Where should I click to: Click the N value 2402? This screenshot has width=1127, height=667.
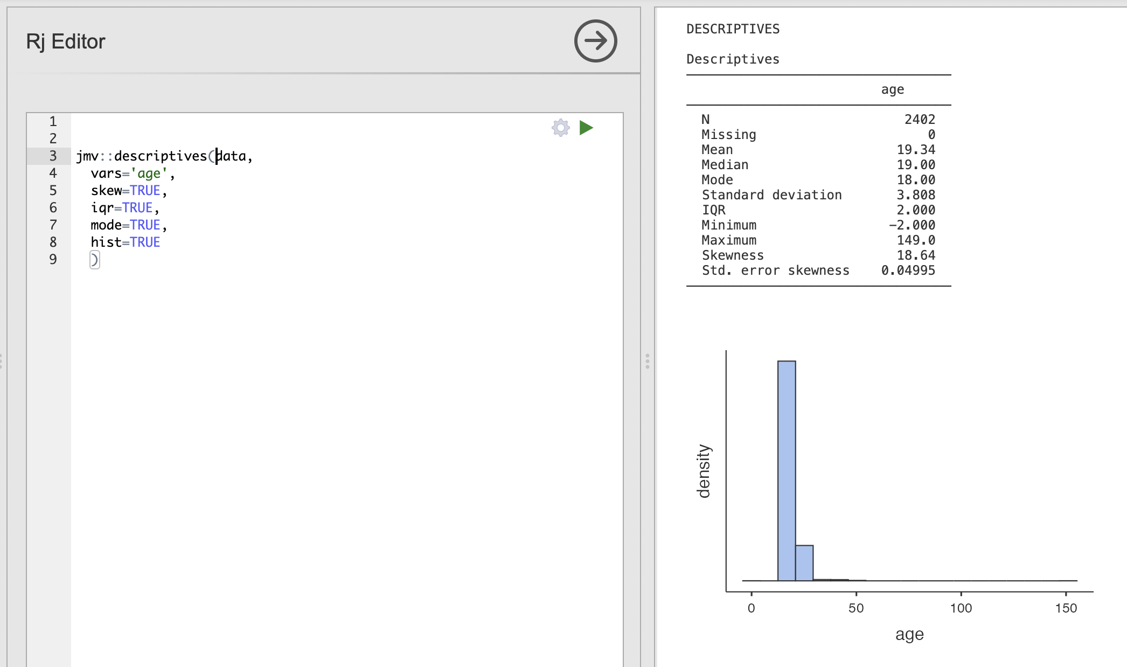[920, 120]
